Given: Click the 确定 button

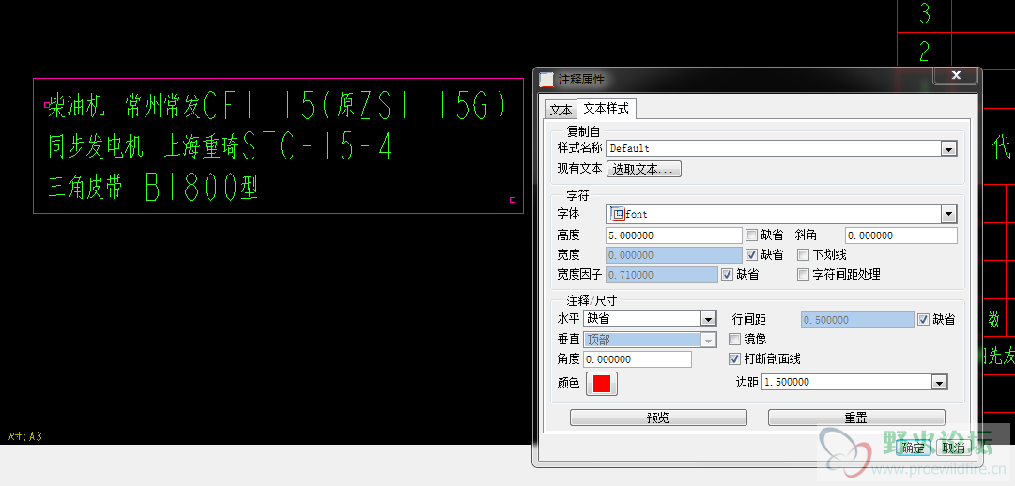Looking at the screenshot, I should pyautogui.click(x=914, y=448).
